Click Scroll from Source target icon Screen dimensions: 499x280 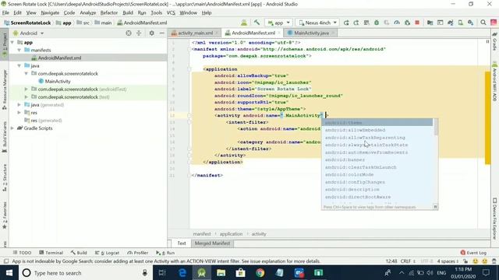[129, 33]
